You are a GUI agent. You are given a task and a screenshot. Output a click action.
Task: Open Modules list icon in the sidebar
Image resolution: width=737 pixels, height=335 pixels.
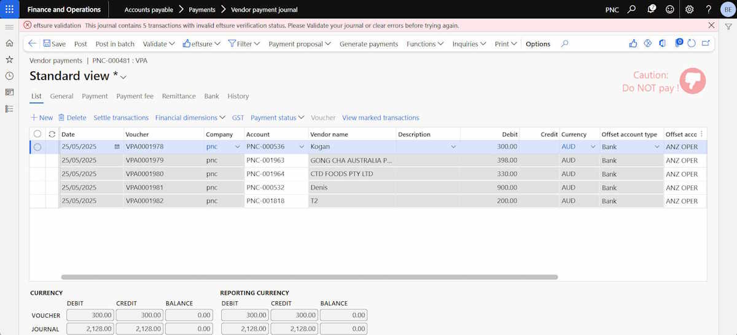(9, 109)
